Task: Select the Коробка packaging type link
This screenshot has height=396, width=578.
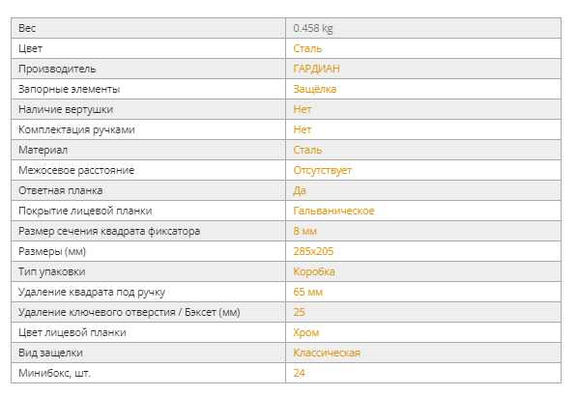Action: pyautogui.click(x=314, y=271)
